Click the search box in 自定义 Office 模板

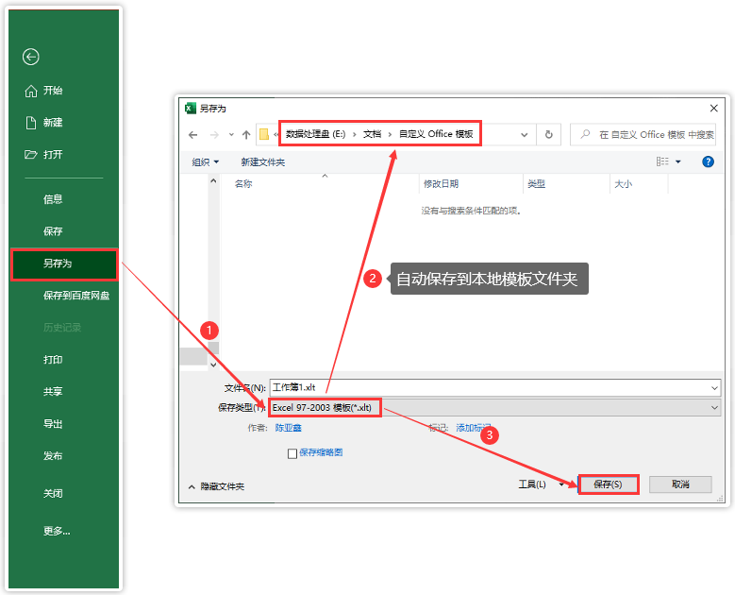click(x=643, y=135)
